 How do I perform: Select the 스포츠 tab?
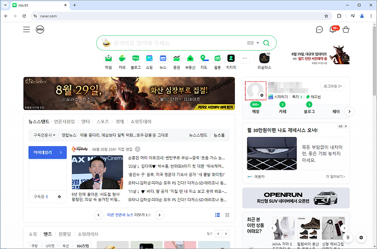tap(103, 121)
